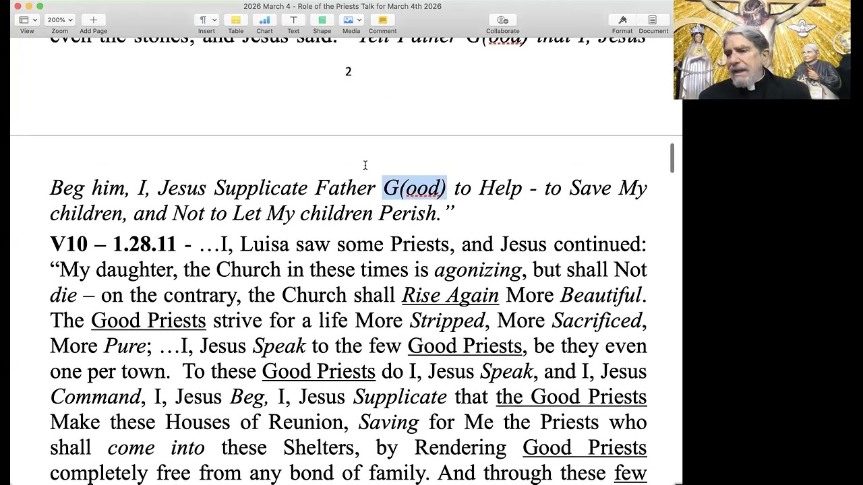Click the italic word Saving
The height and width of the screenshot is (485, 863).
pyautogui.click(x=389, y=422)
